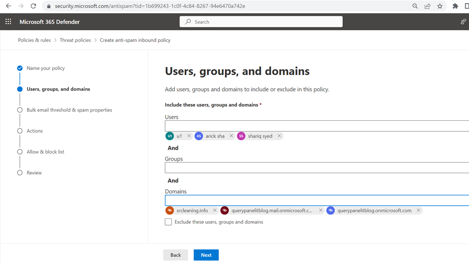Remove shariq syed from users
This screenshot has height=263, width=469.
coord(279,136)
